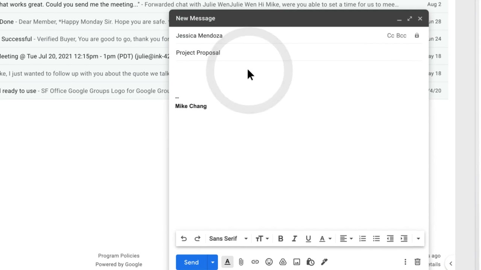
Task: Insert a photo
Action: point(296,262)
